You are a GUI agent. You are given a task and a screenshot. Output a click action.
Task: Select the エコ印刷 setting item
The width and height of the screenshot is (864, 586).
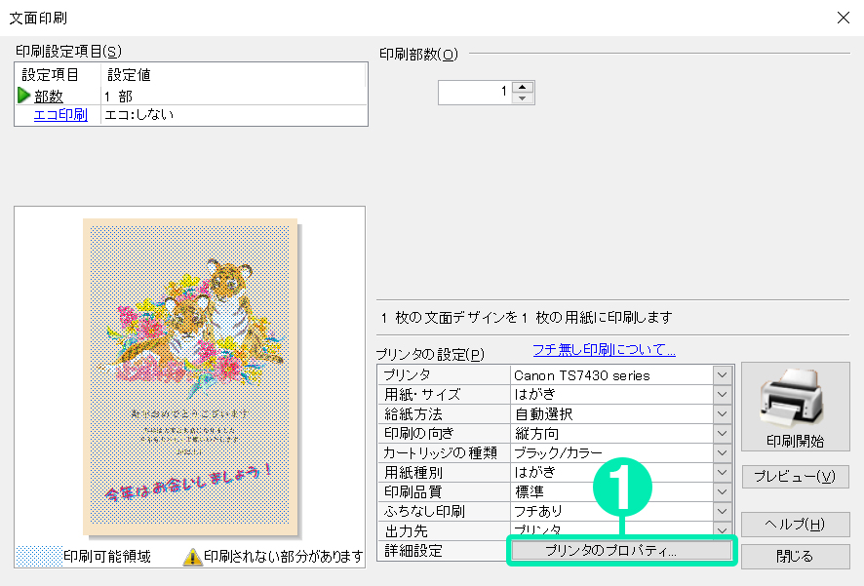[x=60, y=115]
